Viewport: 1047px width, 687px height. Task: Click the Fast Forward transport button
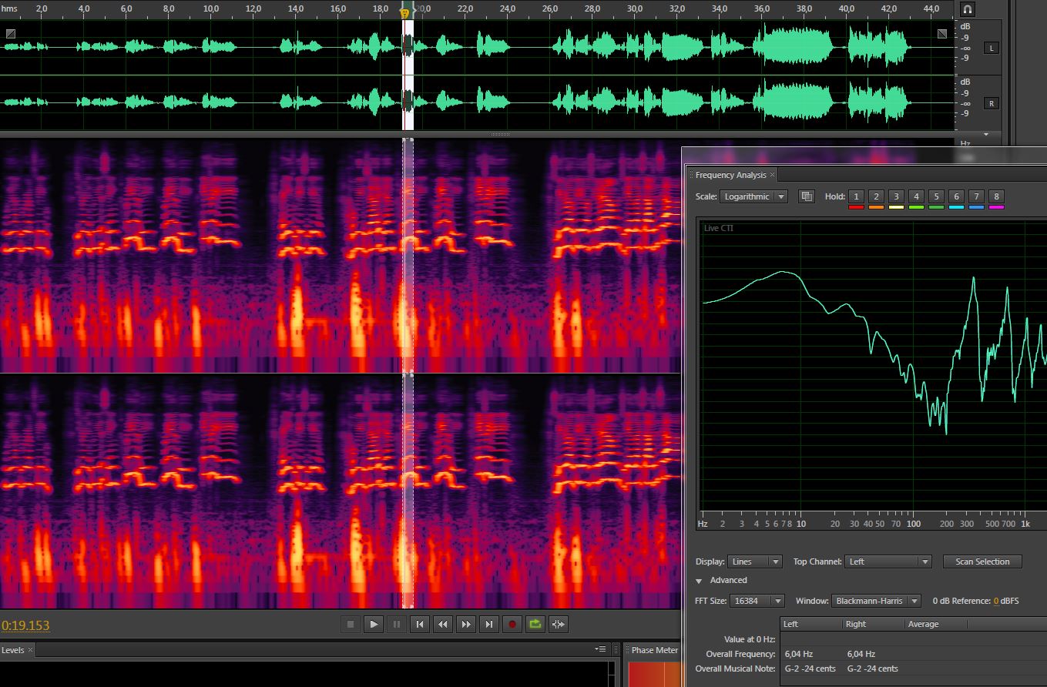[465, 624]
